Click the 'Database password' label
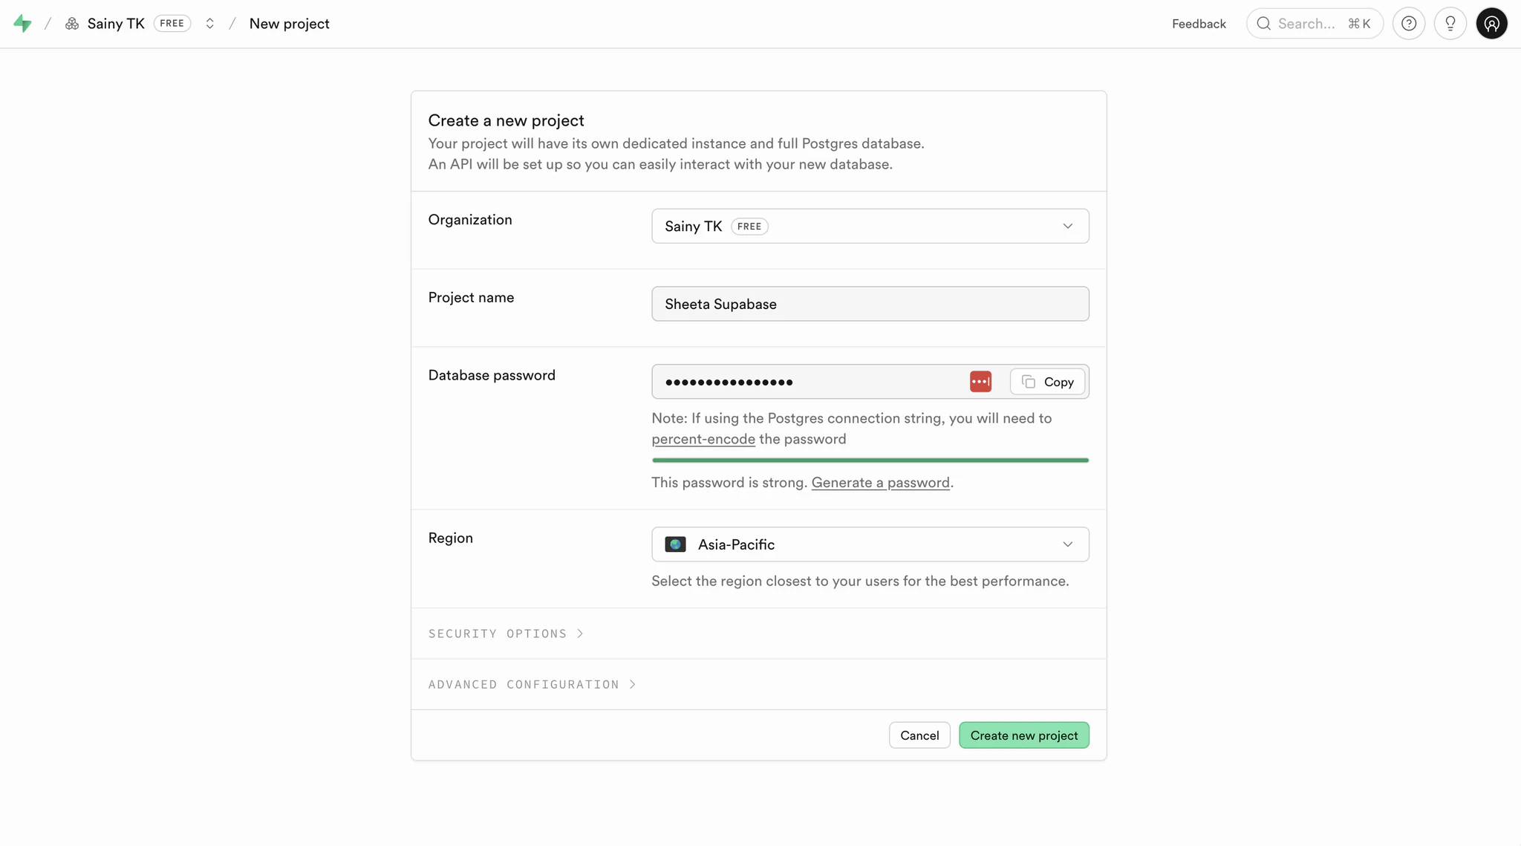This screenshot has height=846, width=1521. coord(492,375)
